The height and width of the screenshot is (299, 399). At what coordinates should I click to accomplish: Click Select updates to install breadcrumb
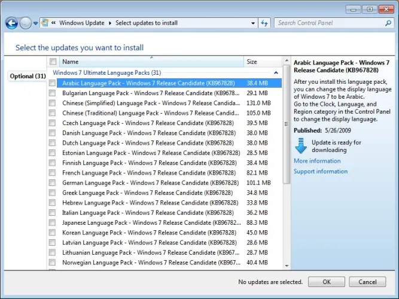coord(147,23)
